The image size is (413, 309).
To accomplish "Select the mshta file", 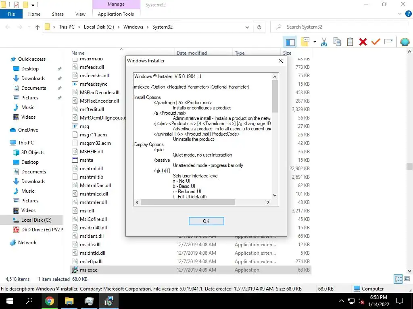I will [86, 160].
